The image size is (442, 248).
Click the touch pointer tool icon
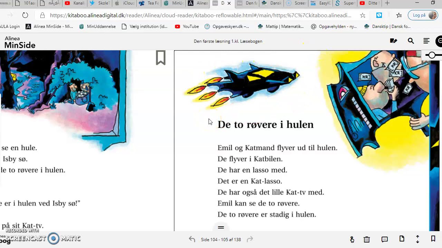pos(352,239)
